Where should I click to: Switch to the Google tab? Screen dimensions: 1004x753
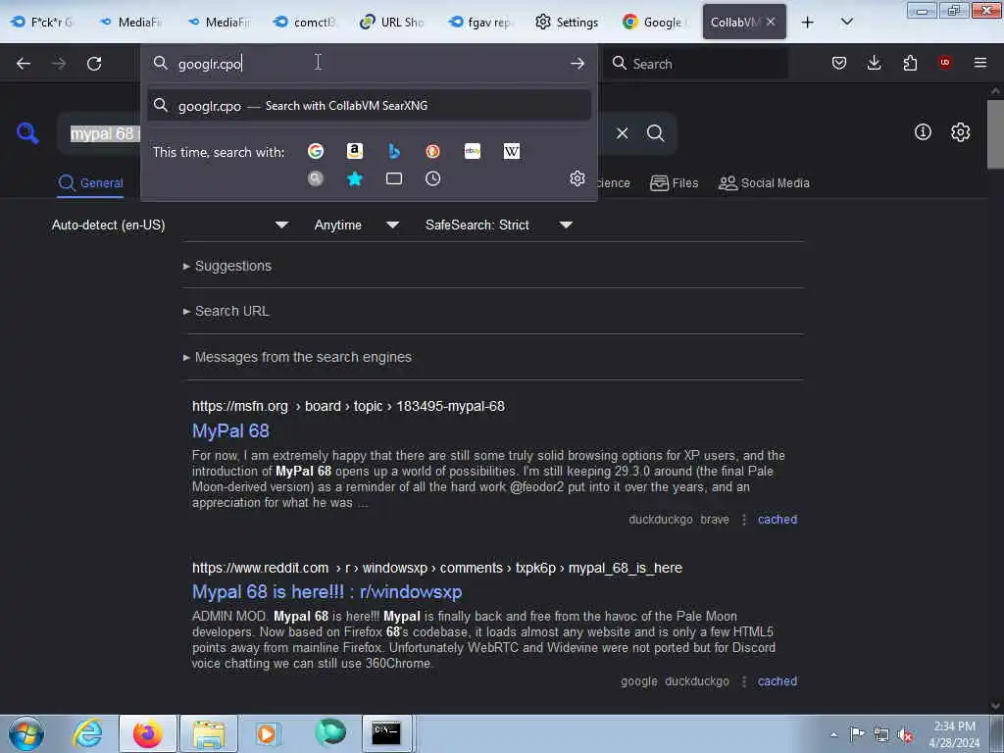point(654,23)
